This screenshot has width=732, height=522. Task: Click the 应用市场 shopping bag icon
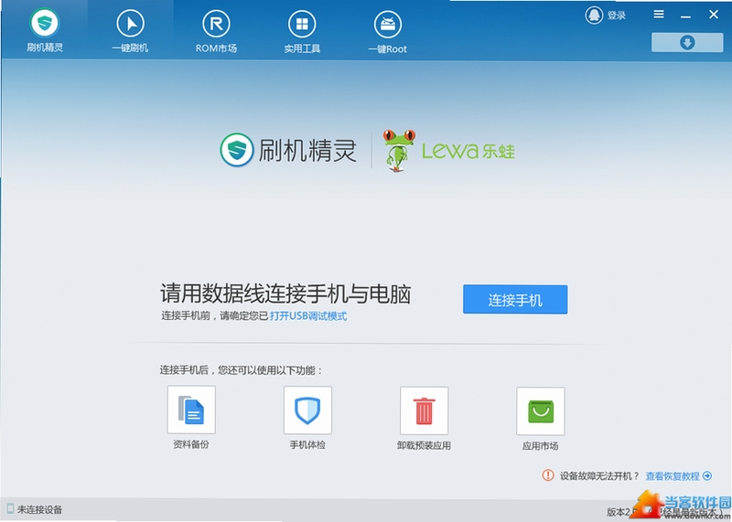[541, 411]
